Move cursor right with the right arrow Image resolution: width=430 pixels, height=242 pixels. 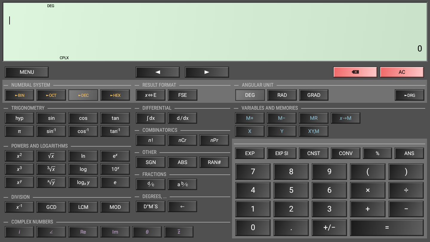click(x=207, y=72)
